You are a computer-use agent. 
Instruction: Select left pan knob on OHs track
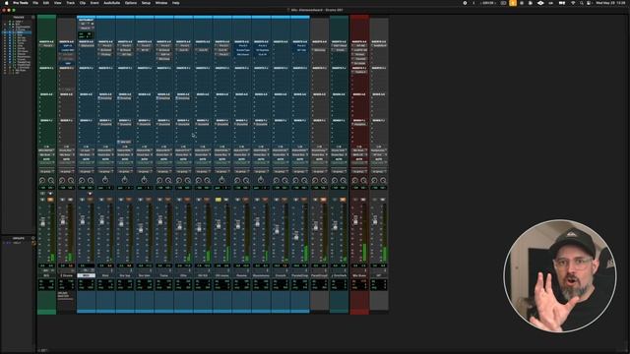[x=179, y=181]
